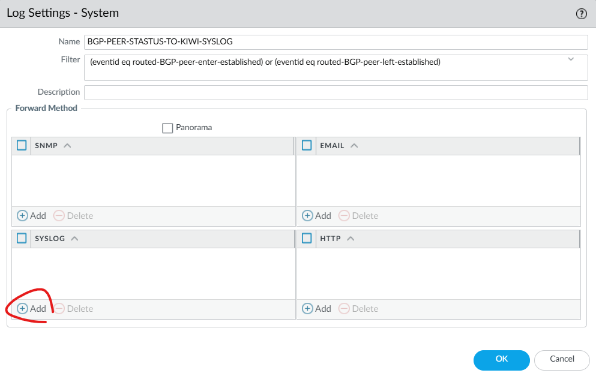Screen dimensions: 596x382
Task: Check the EMAIL select-all checkbox
Action: (x=307, y=145)
